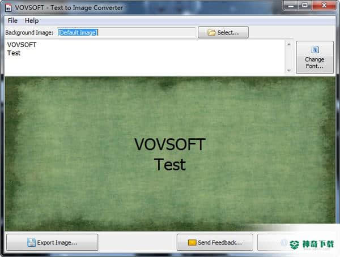
Task: Close the Text to Image Converter window
Action: click(324, 6)
